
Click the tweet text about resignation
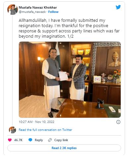click(x=69, y=28)
